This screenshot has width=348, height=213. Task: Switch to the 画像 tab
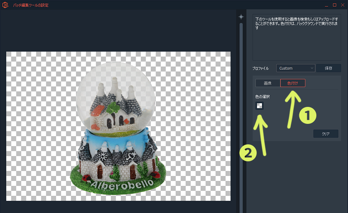[x=268, y=83]
